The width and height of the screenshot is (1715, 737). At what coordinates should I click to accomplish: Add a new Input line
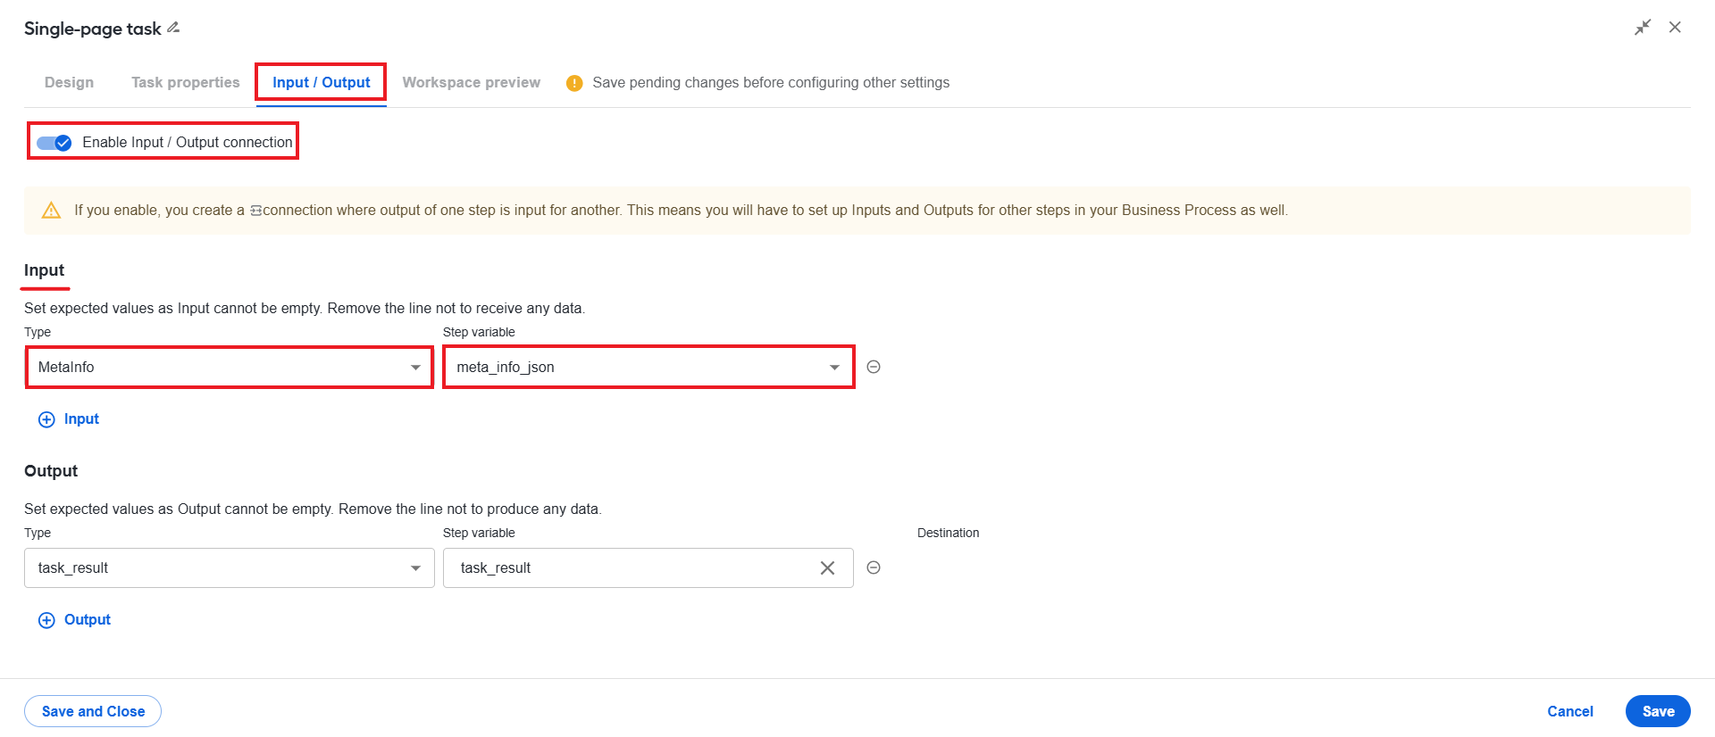[x=69, y=419]
